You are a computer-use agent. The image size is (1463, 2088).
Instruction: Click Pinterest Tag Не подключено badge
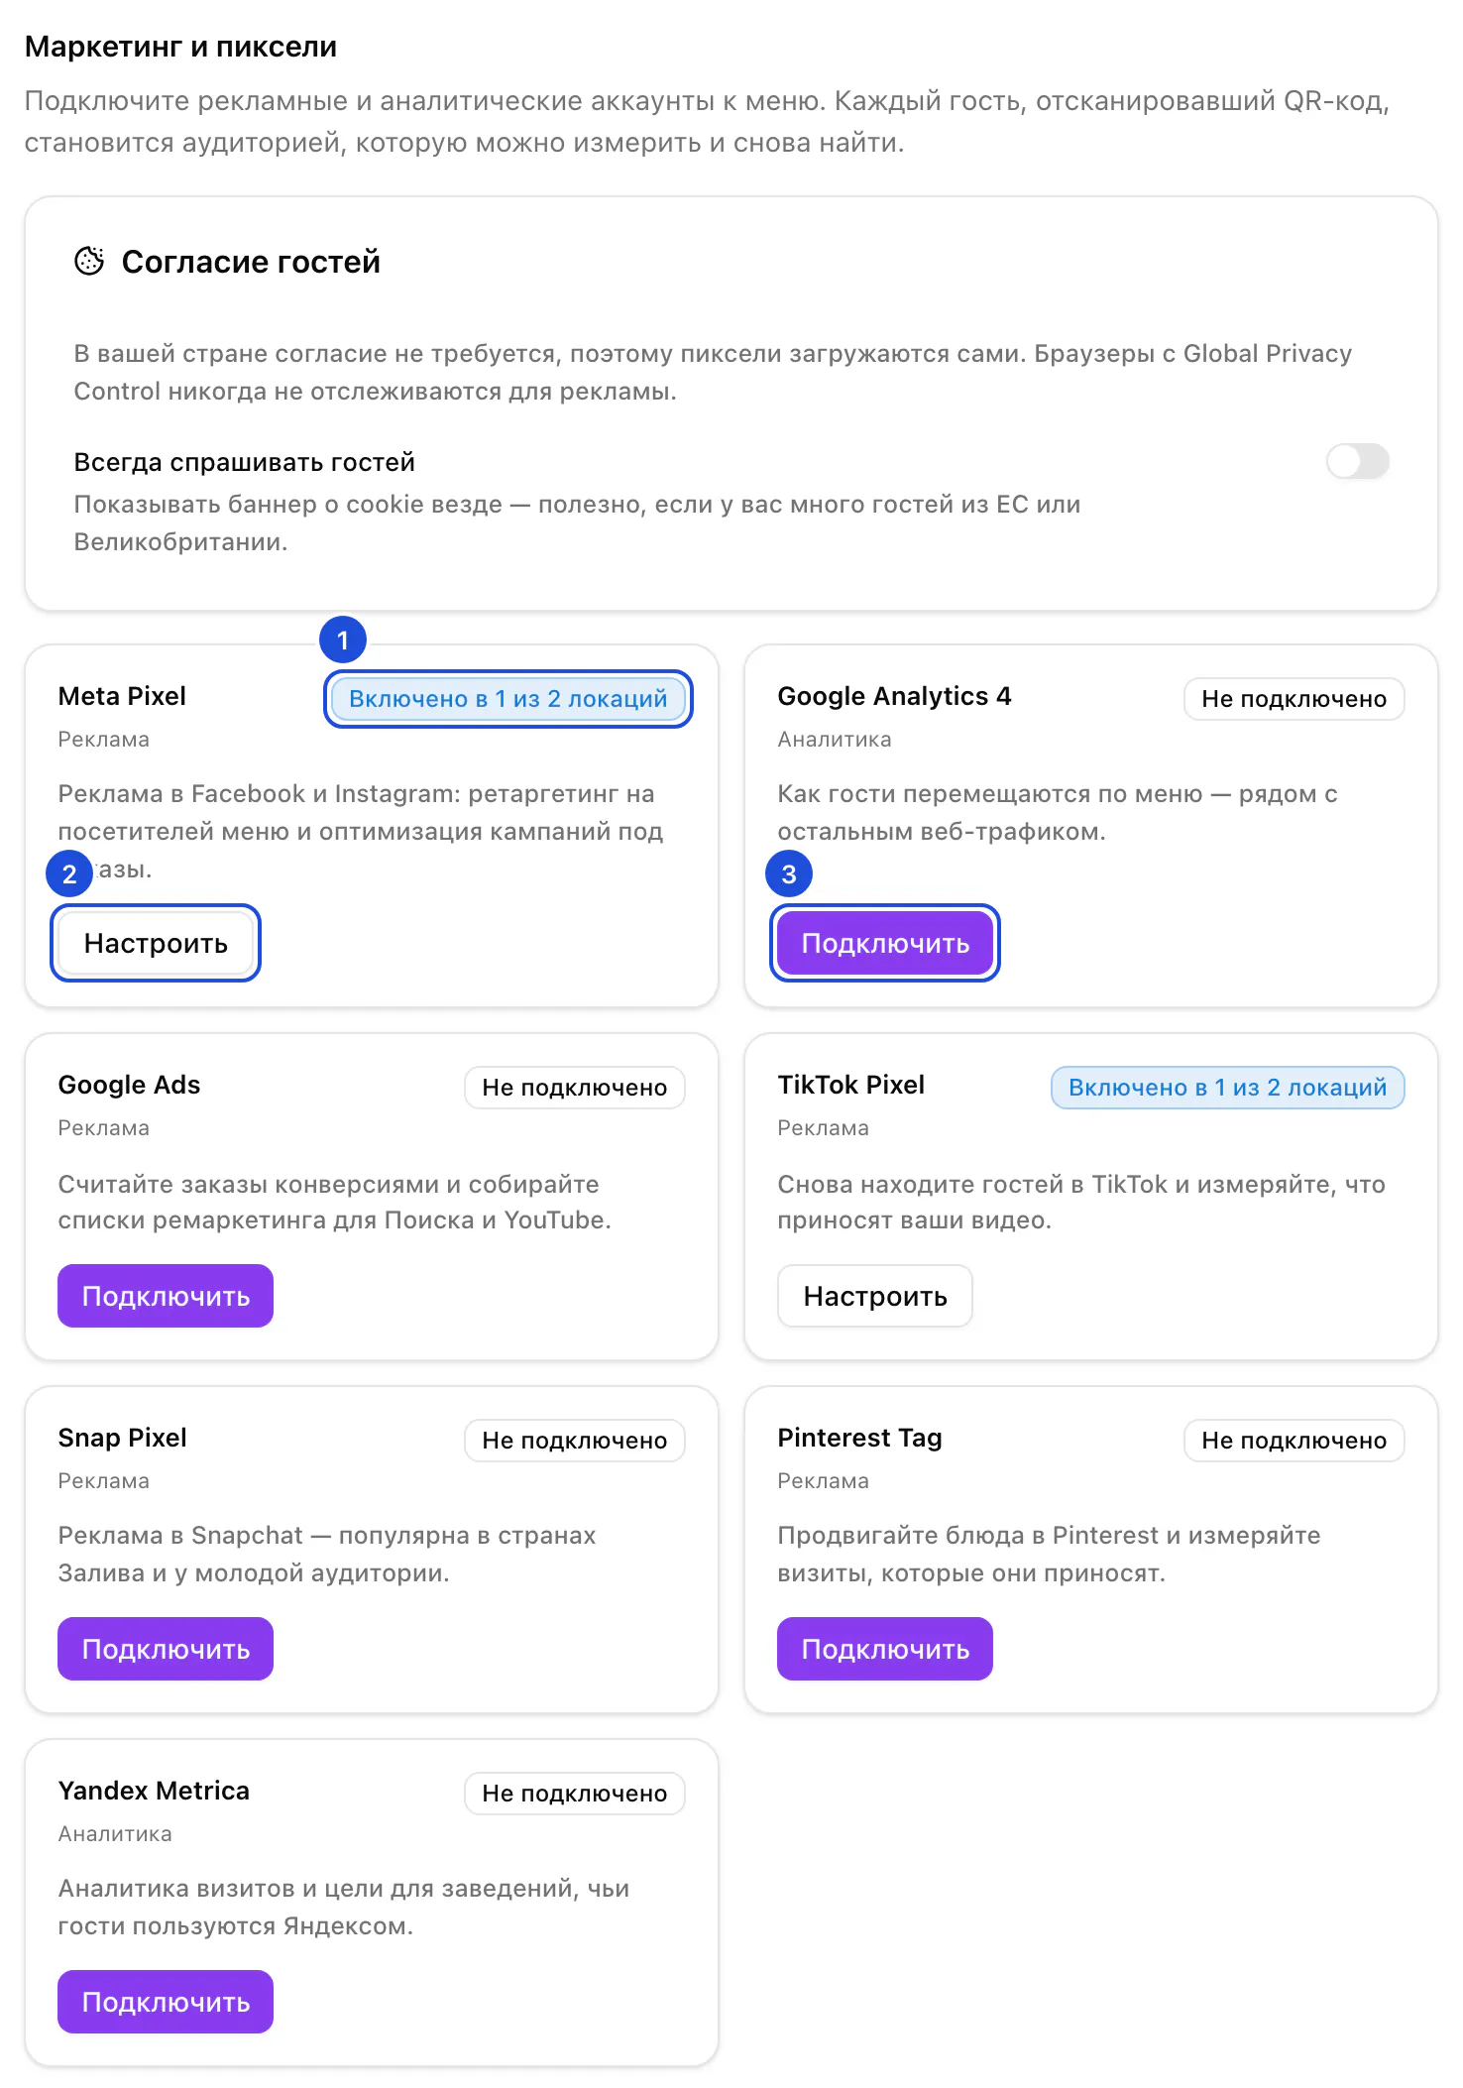click(x=1294, y=1441)
